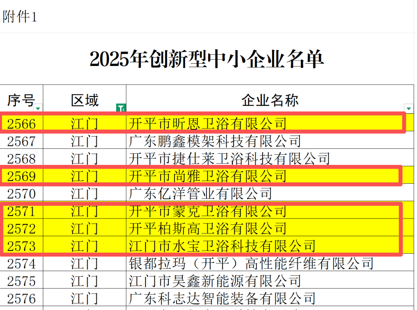The height and width of the screenshot is (310, 417).
Task: Select the 江门市水宝卫浴科技有限公司 cell
Action: click(222, 246)
